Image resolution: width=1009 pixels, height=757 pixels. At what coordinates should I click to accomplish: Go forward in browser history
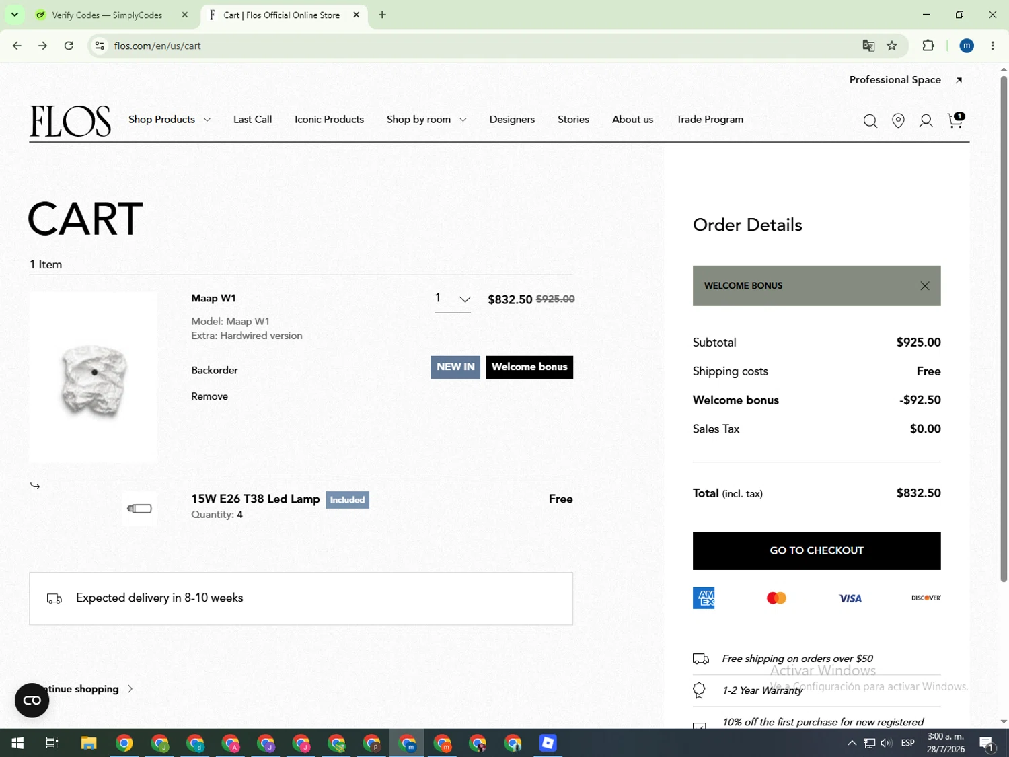pos(43,46)
